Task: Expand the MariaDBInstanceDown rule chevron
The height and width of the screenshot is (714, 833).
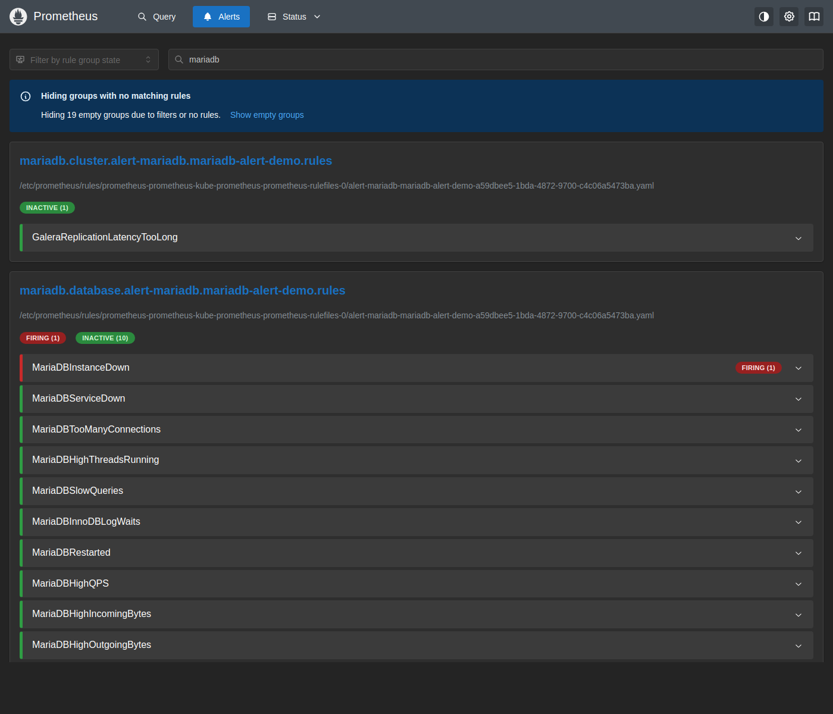Action: click(798, 368)
